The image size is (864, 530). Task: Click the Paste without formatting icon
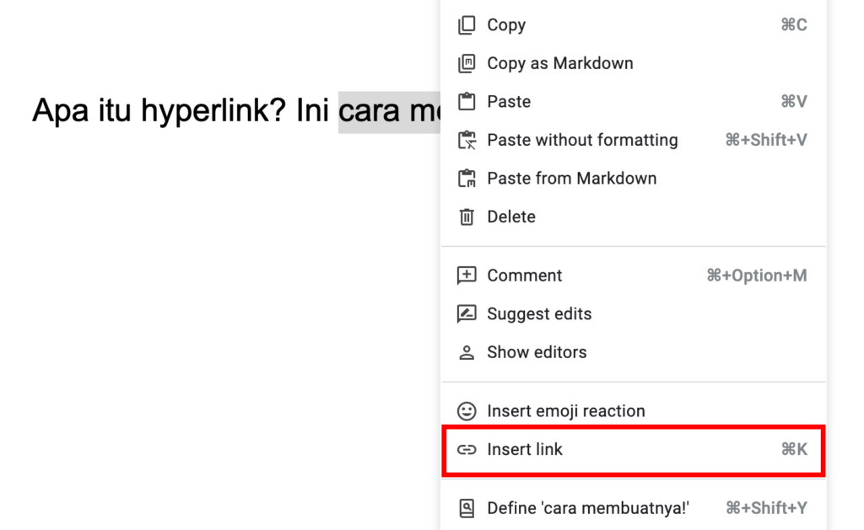pos(467,140)
